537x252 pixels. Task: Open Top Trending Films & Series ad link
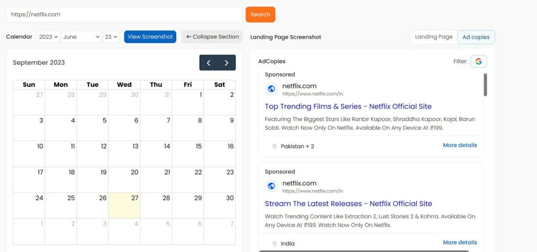click(x=348, y=106)
